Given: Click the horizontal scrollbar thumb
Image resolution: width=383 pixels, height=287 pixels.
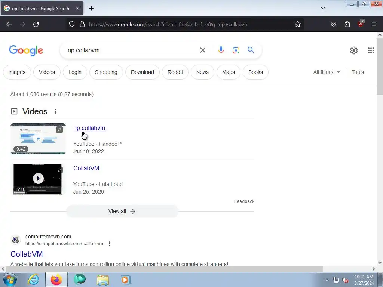Looking at the screenshot, I should pyautogui.click(x=165, y=269).
